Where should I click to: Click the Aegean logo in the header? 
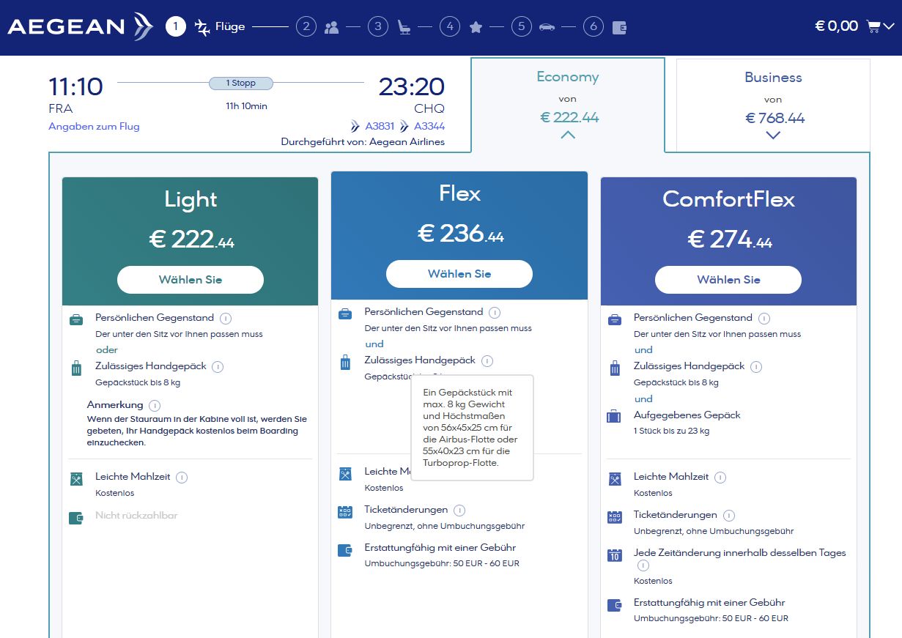pos(80,27)
